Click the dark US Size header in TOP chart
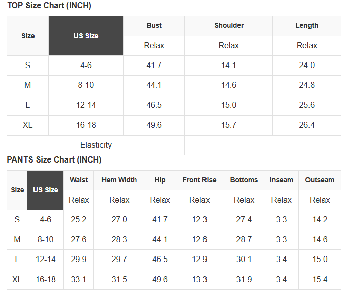 point(86,36)
